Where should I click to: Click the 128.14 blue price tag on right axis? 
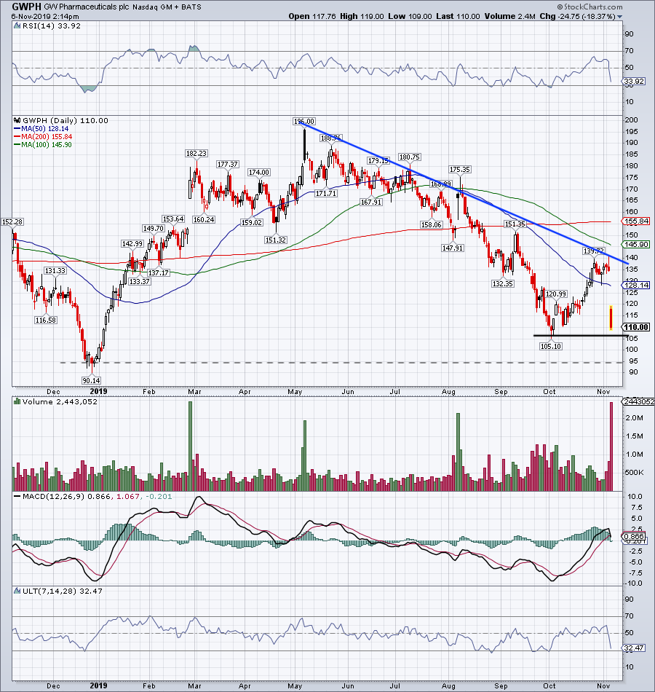[635, 285]
